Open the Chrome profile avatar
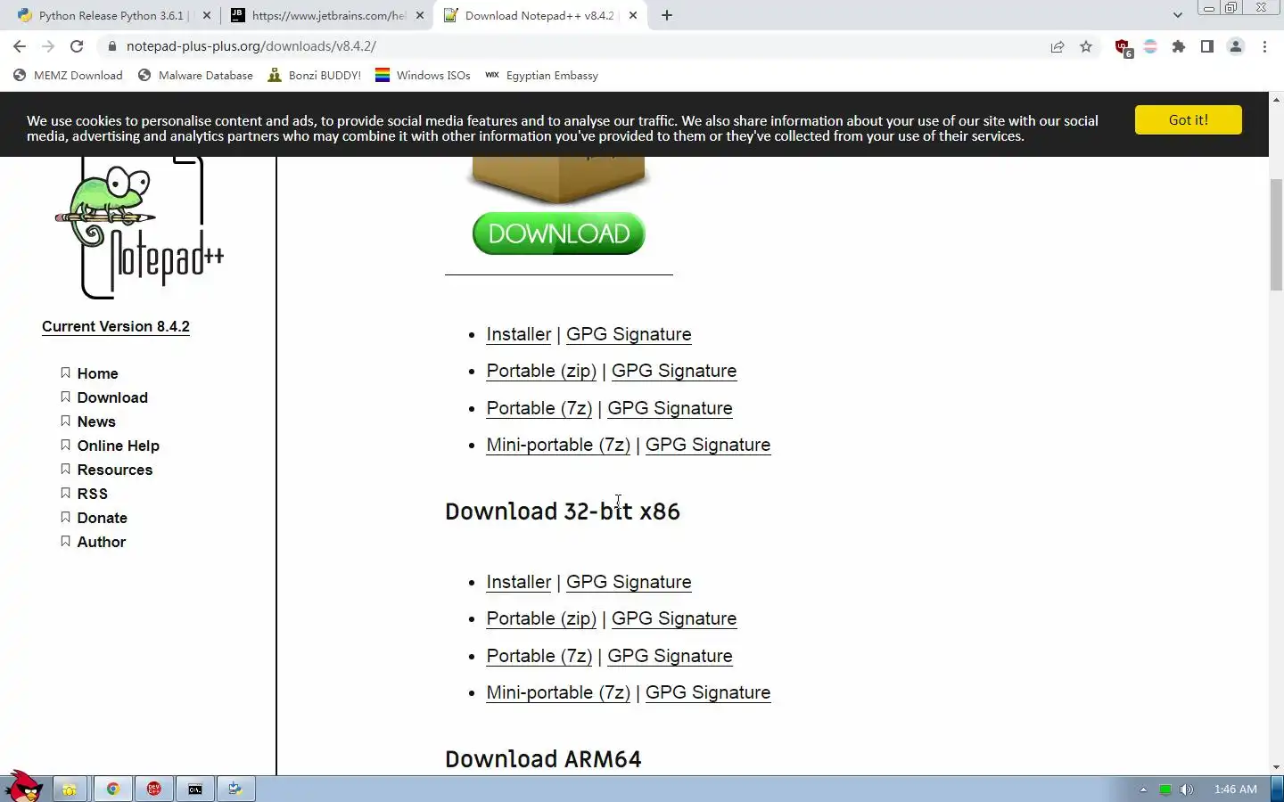The image size is (1284, 802). (1236, 46)
